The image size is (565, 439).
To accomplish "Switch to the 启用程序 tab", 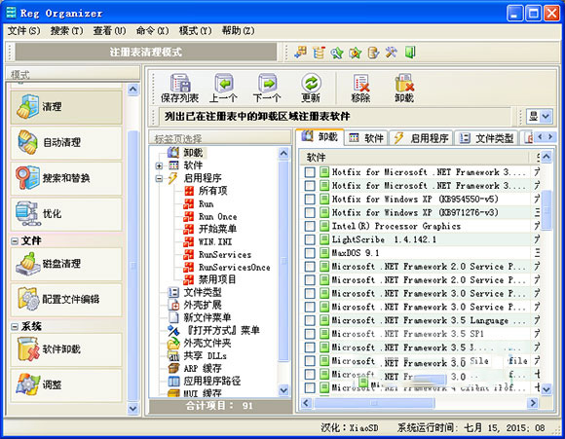I will (x=421, y=138).
